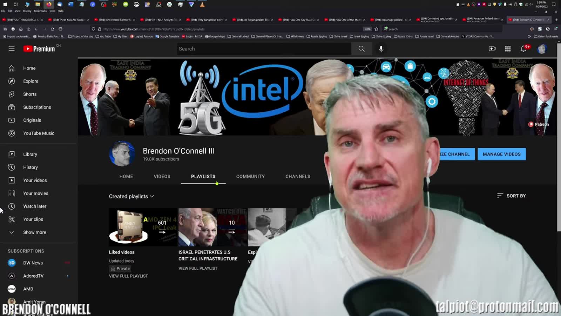Switch to the CHANNELS channel tab
This screenshot has height=316, width=561.
coord(298,176)
